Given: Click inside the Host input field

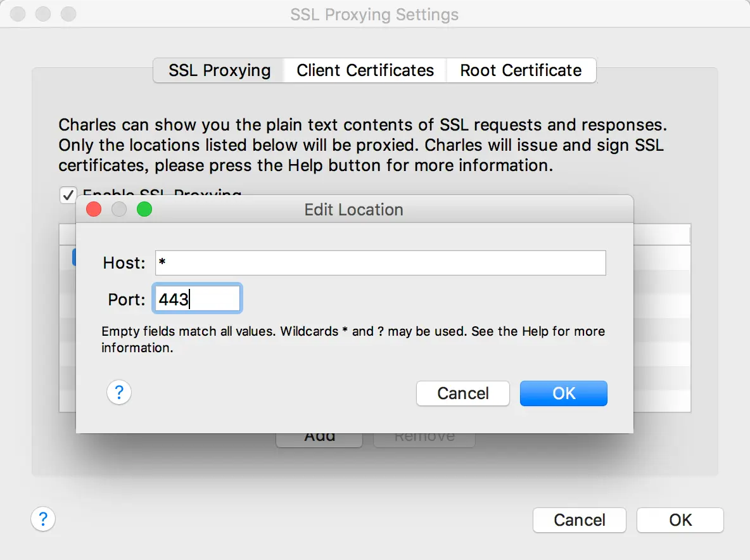Looking at the screenshot, I should pos(380,263).
